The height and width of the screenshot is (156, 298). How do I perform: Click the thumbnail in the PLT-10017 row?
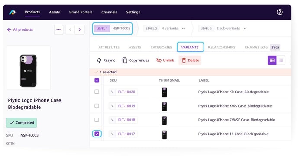pos(165,134)
